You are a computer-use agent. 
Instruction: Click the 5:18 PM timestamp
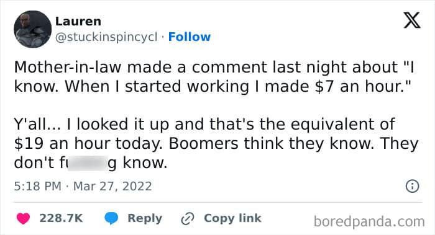[x=38, y=186]
